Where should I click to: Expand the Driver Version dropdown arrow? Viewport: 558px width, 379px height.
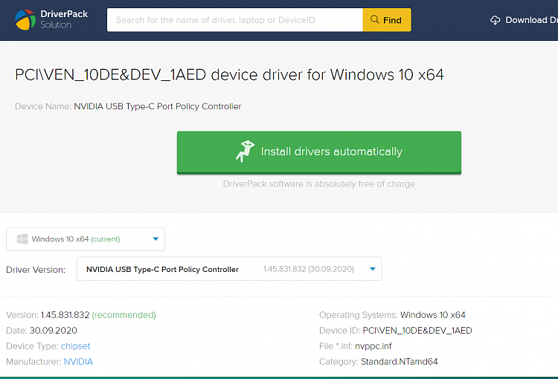[x=373, y=269]
